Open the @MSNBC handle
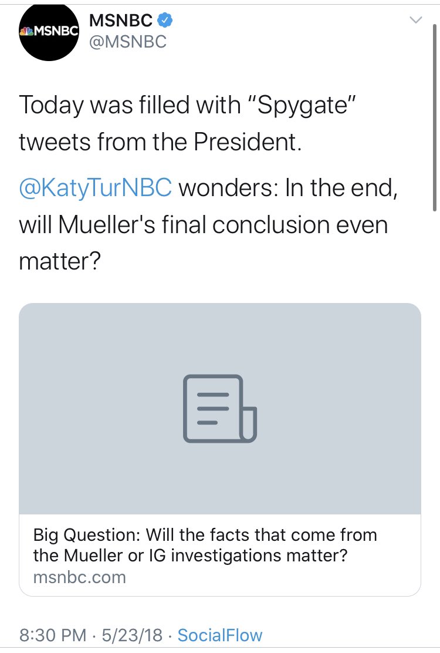440x653 pixels. click(128, 42)
